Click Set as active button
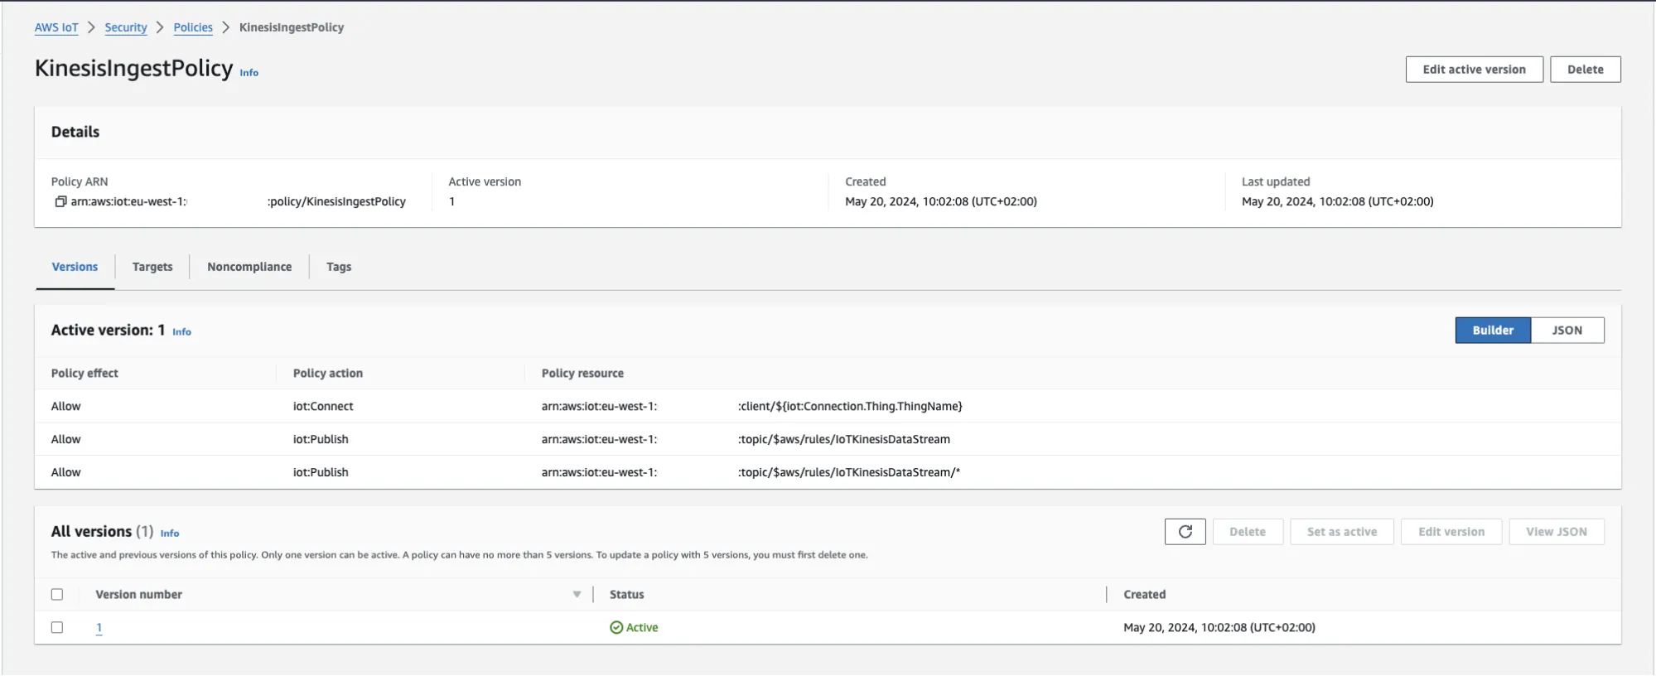 pos(1341,532)
